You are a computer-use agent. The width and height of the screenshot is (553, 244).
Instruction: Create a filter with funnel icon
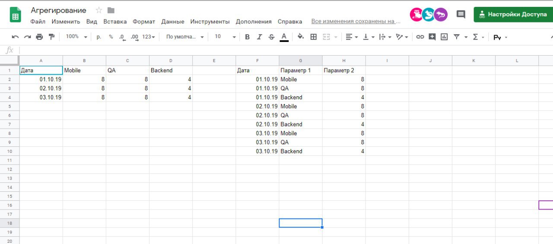point(457,37)
